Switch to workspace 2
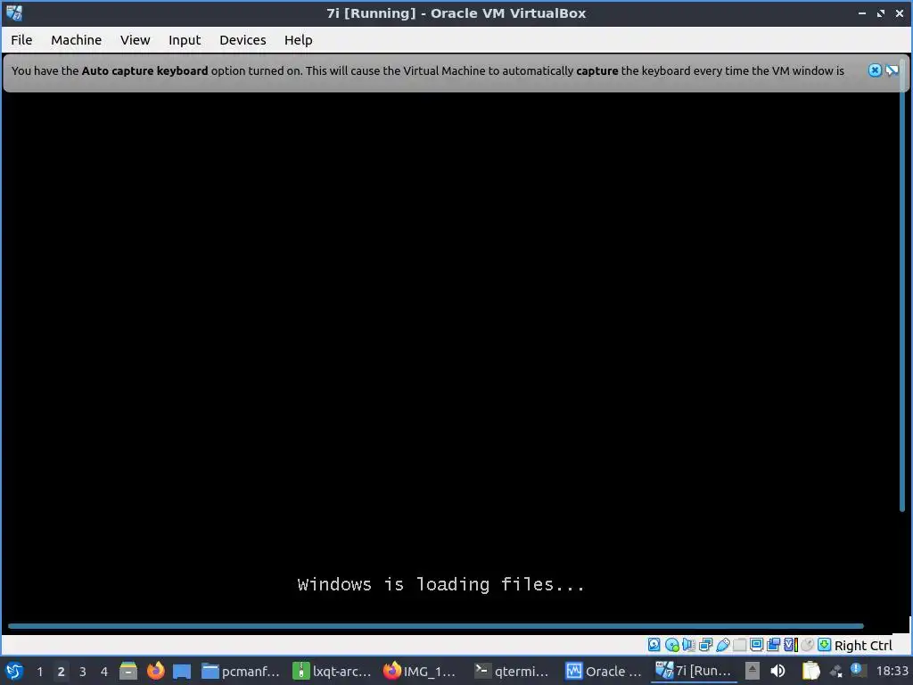 62,672
